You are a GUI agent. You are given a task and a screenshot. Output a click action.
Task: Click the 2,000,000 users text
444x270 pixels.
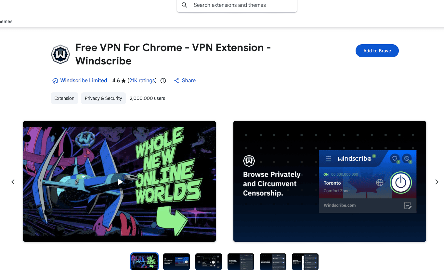[x=147, y=98]
